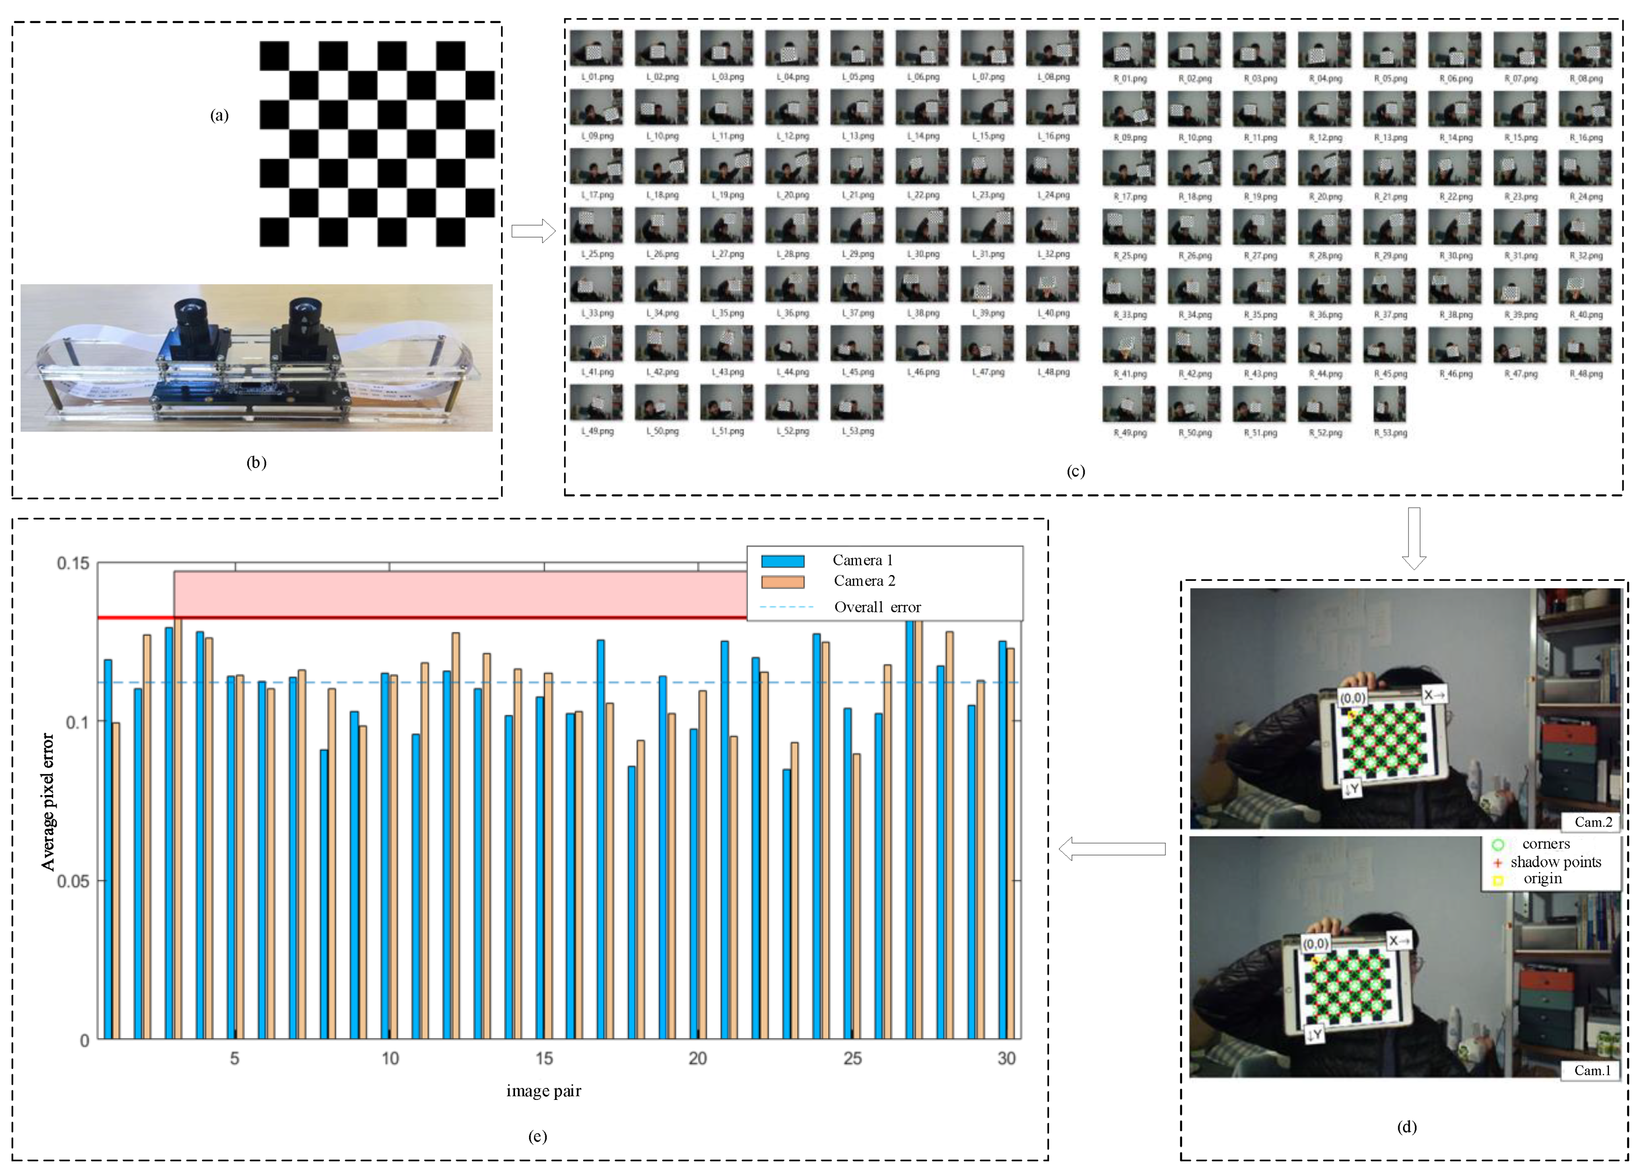
Task: Click the downward arrow above panel (d)
Action: click(x=1414, y=538)
